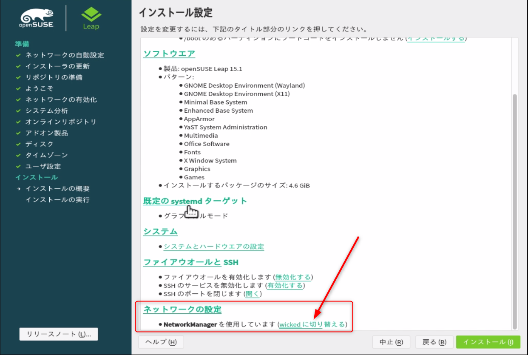Open the ソフトウエア settings link
The width and height of the screenshot is (528, 355).
169,54
